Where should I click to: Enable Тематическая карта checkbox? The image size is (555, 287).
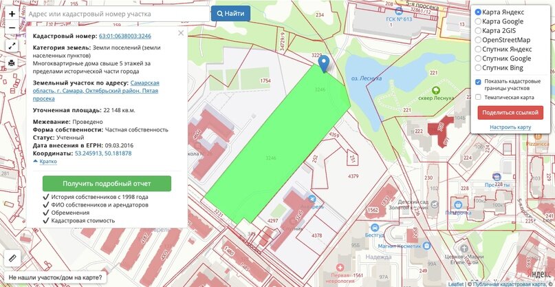[x=478, y=97]
